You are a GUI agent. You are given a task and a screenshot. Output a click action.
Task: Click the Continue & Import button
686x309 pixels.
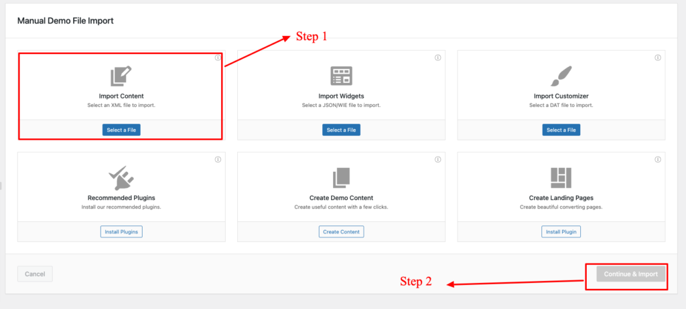coord(631,274)
